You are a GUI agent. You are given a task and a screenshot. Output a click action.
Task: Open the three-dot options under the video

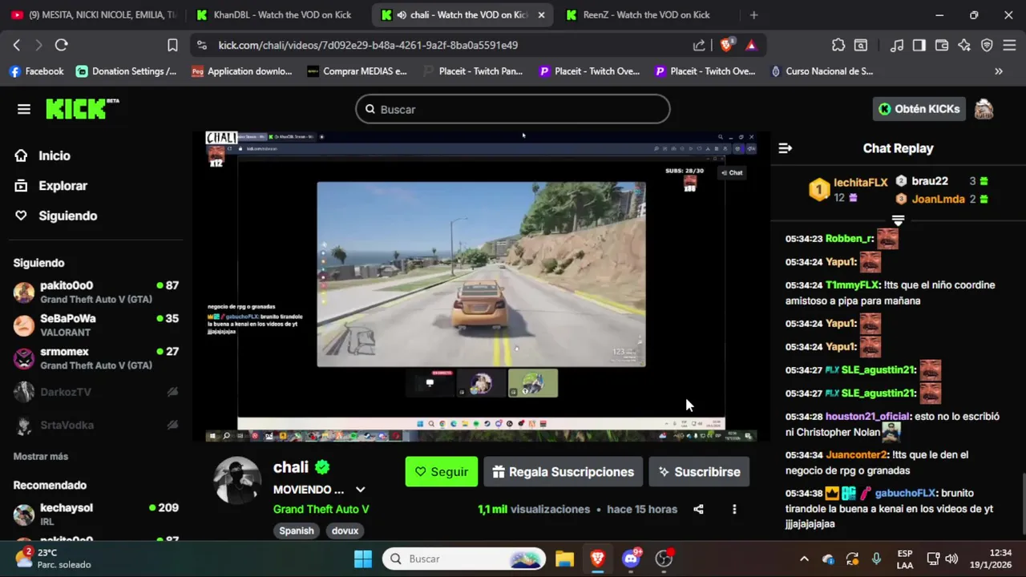734,509
